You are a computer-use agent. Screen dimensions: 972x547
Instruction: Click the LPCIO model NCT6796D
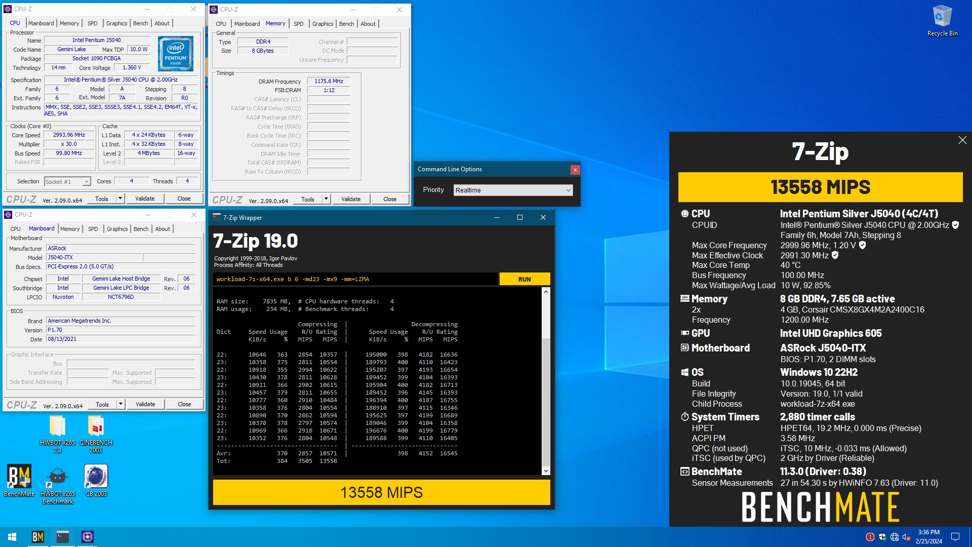pyautogui.click(x=120, y=297)
